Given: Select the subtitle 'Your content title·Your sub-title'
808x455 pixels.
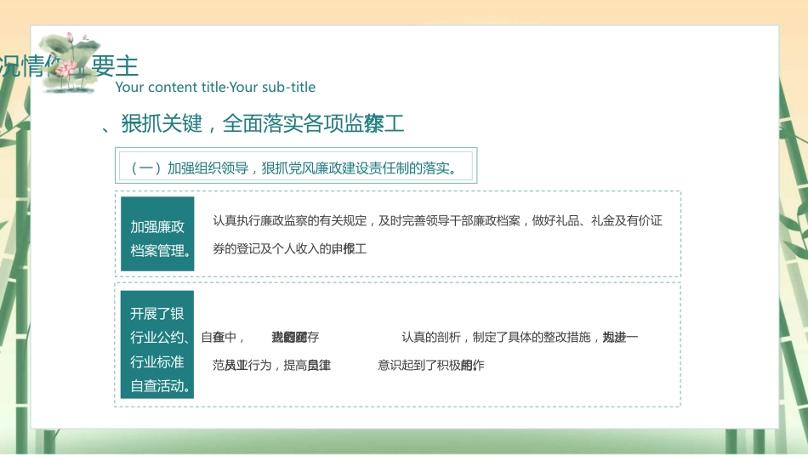Looking at the screenshot, I should 215,87.
